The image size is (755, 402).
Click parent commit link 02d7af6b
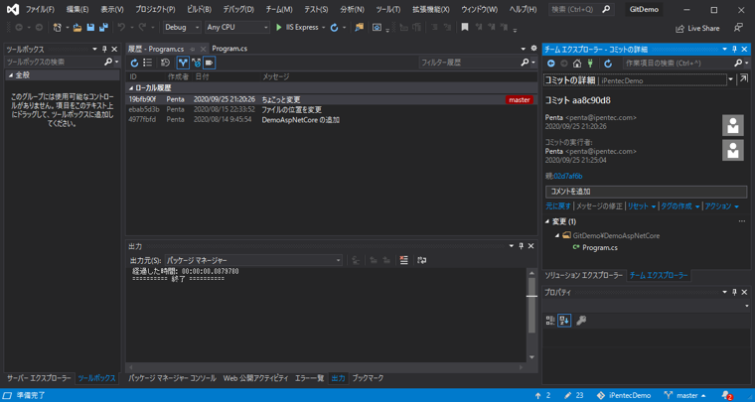568,176
